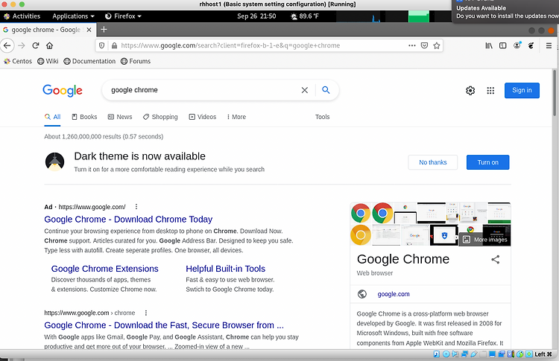
Task: Click the forward navigation arrow
Action: coord(22,45)
